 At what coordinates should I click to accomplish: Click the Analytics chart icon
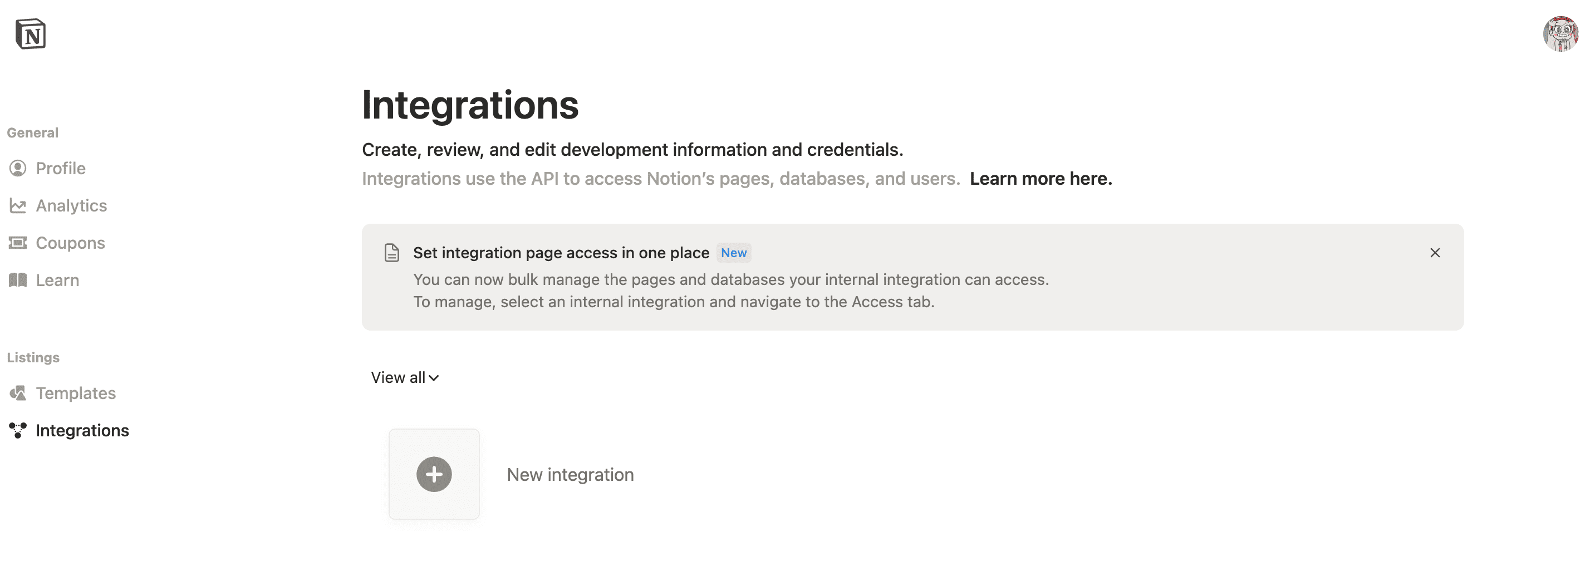18,205
